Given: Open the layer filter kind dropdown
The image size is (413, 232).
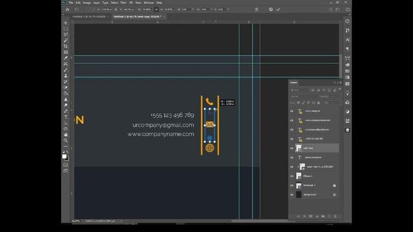Looking at the screenshot, I should coord(300,90).
